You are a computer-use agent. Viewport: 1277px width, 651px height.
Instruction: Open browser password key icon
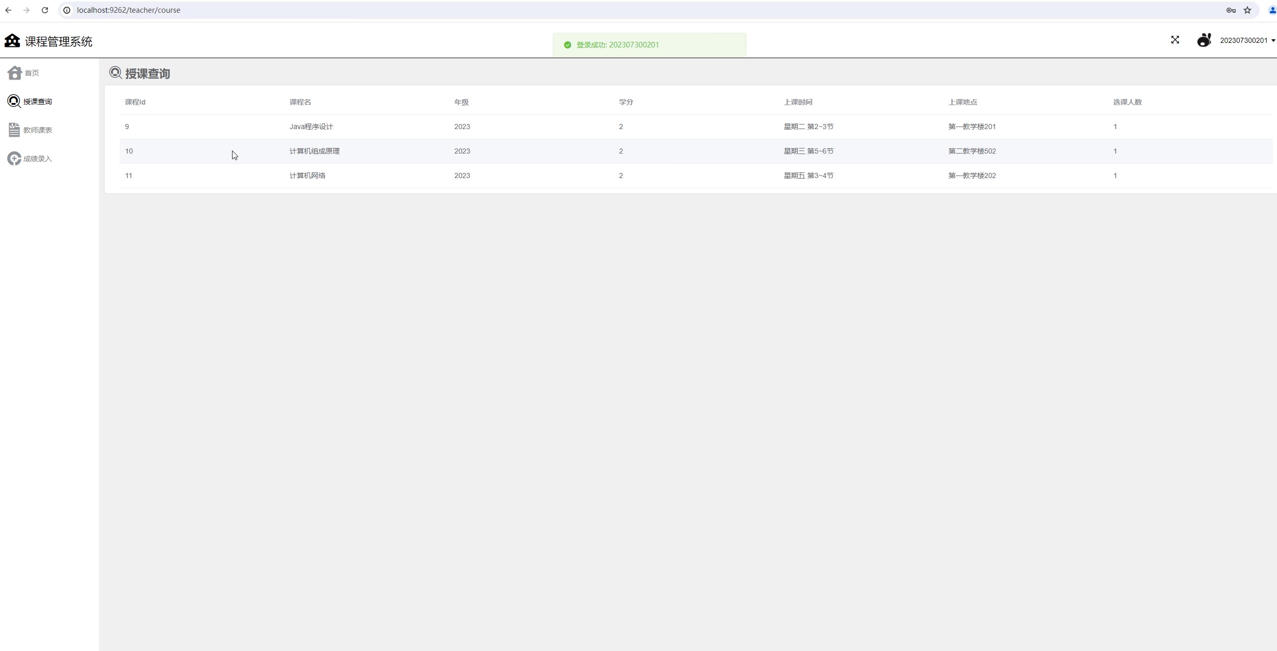[1231, 10]
